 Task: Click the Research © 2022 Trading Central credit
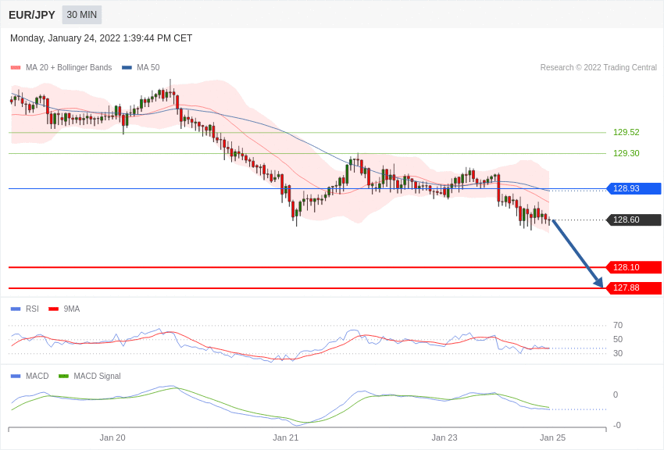click(x=598, y=67)
